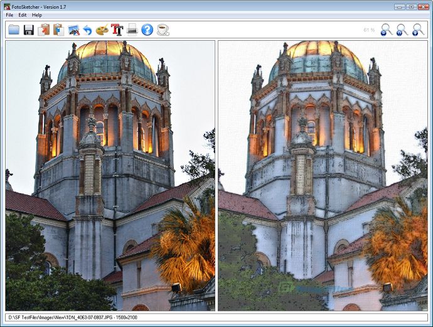Open help via the blue question mark icon
The width and height of the screenshot is (433, 327).
click(x=147, y=29)
